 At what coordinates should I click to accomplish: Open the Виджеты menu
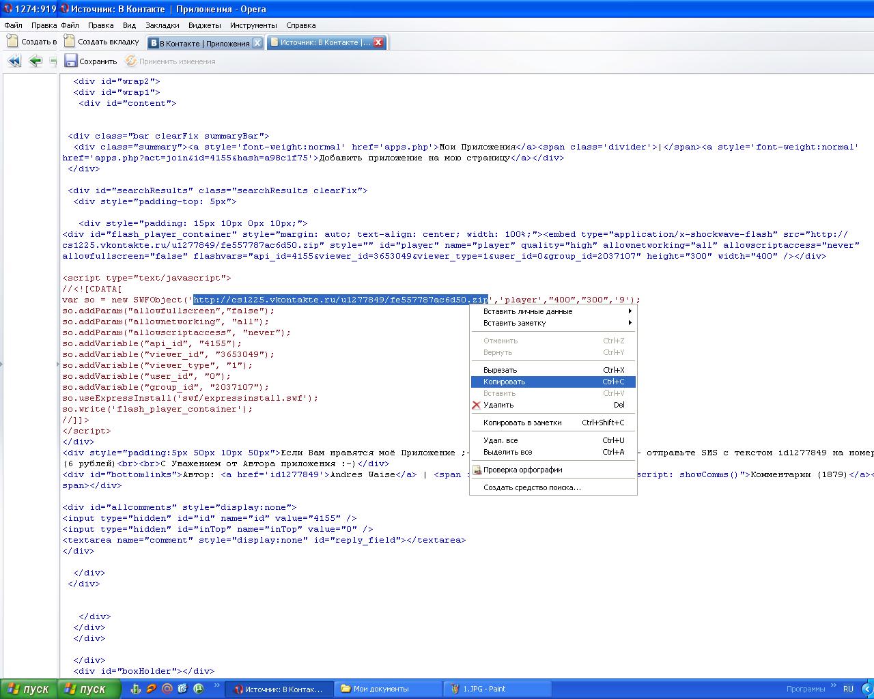[205, 25]
